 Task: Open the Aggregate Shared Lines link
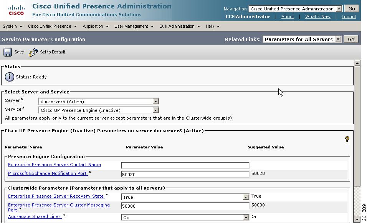[x=35, y=217]
